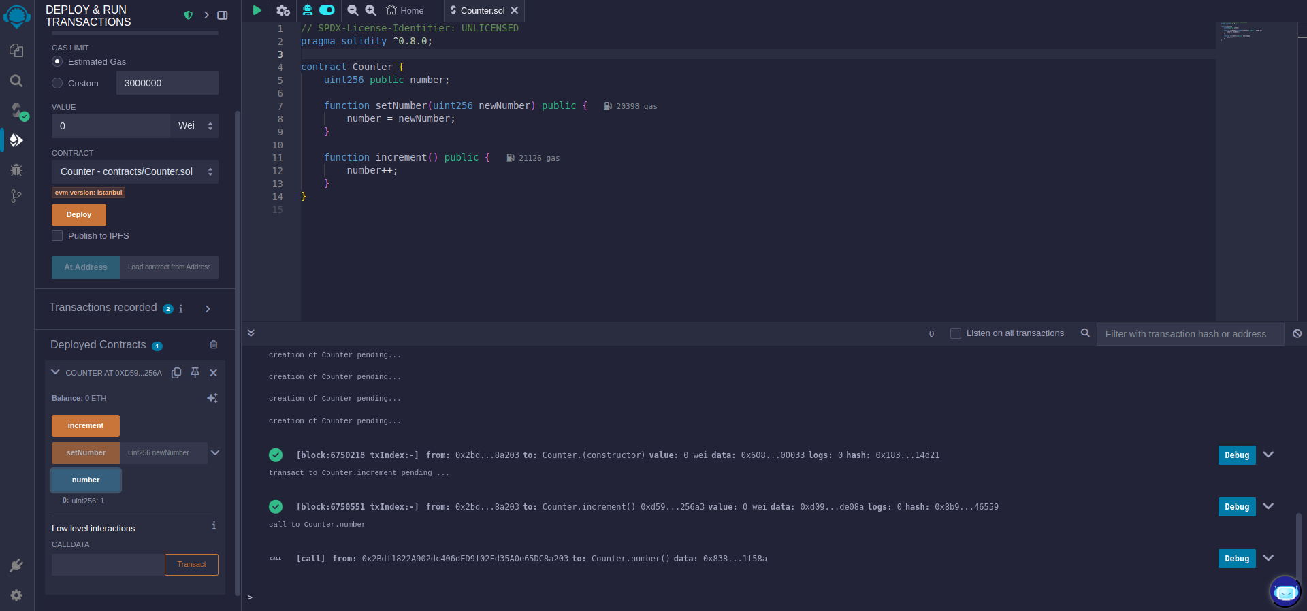The width and height of the screenshot is (1307, 611).
Task: Check the Publish to IPFS checkbox
Action: [x=57, y=235]
